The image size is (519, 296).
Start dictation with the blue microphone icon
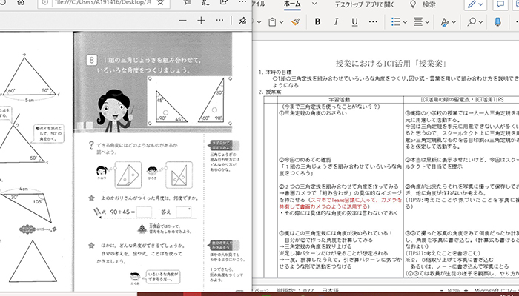(x=497, y=21)
